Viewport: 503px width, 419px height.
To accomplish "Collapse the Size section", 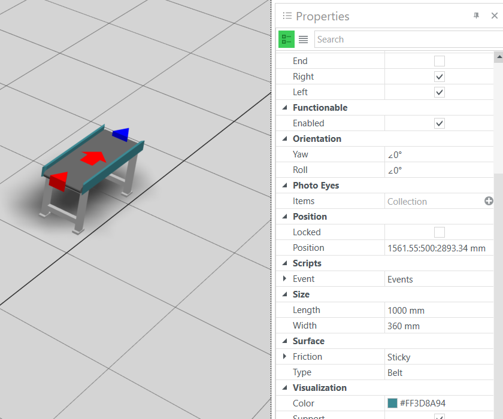I will [x=284, y=294].
